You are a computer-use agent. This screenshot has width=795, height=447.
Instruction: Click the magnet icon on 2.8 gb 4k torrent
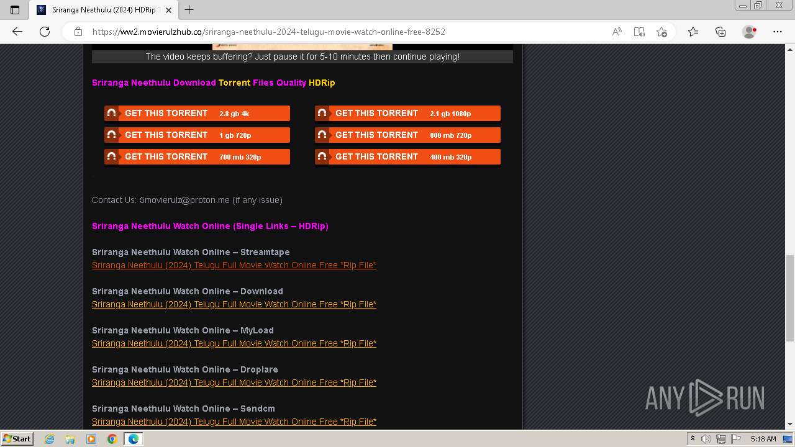[111, 113]
